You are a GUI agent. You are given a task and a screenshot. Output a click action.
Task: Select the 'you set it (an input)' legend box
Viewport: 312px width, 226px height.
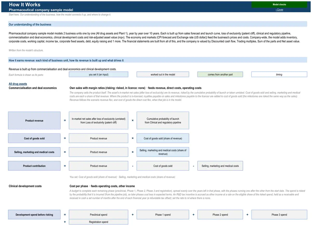(99, 75)
